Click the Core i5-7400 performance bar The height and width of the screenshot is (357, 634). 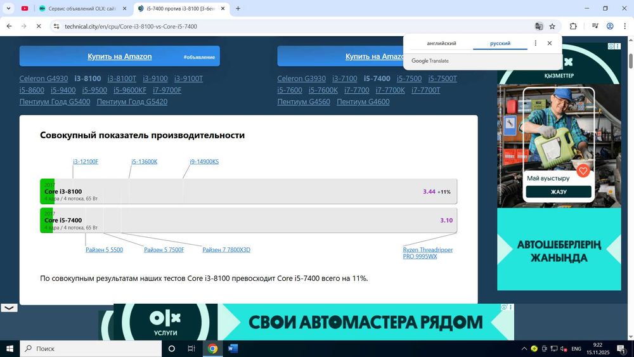[x=249, y=220]
